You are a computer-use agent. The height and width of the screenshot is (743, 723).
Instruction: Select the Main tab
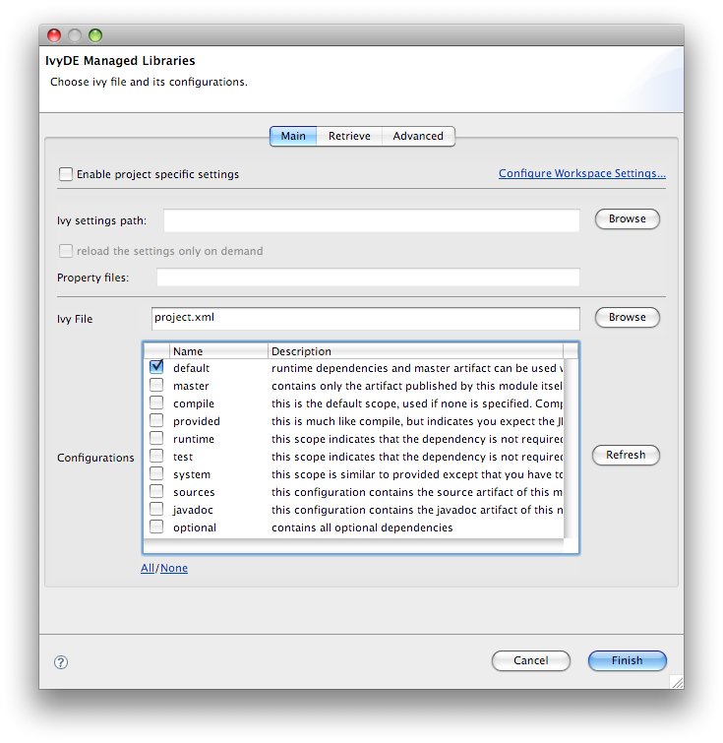click(x=293, y=136)
